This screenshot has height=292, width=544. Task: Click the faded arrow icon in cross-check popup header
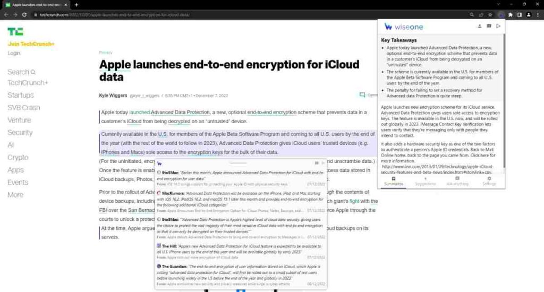323,163
